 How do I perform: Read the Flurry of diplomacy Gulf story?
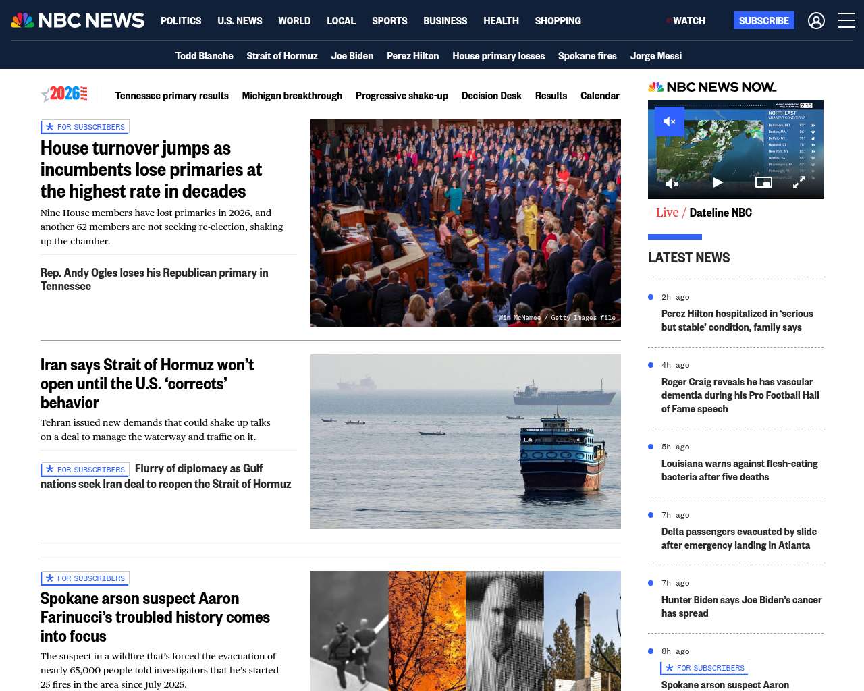[x=166, y=476]
